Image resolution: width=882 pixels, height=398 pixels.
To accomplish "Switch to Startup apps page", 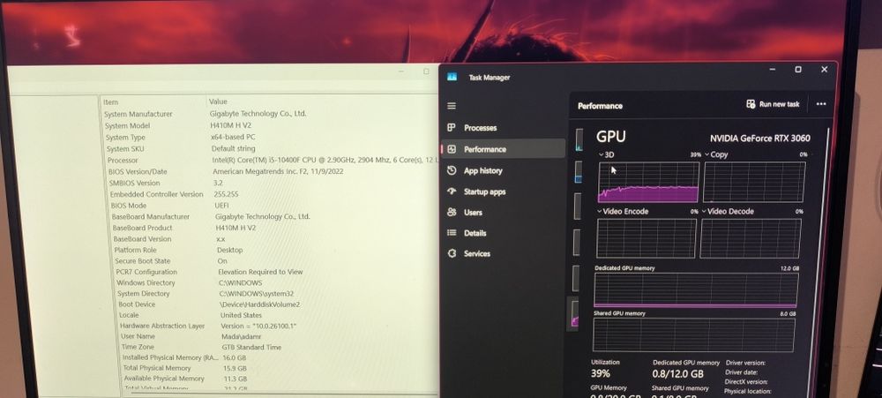I will click(504, 191).
